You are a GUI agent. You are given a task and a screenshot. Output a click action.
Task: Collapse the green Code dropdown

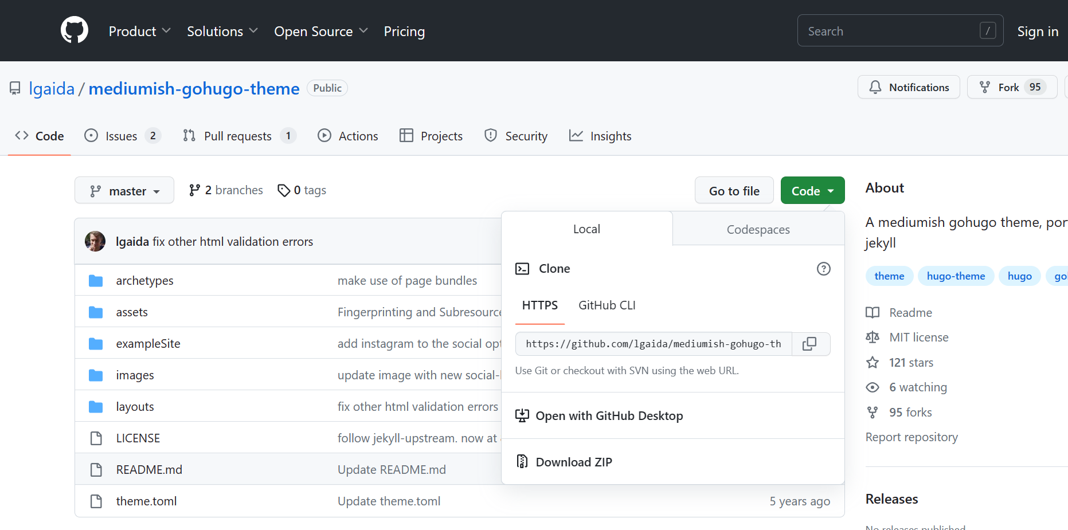pos(812,191)
